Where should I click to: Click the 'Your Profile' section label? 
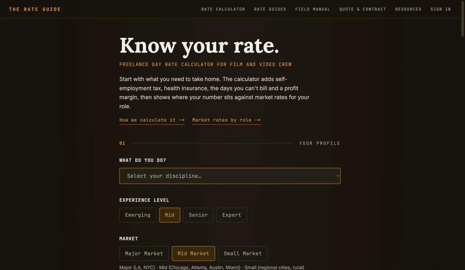point(320,143)
